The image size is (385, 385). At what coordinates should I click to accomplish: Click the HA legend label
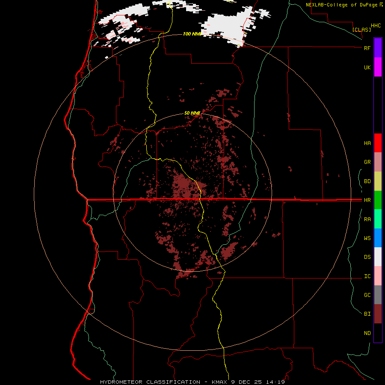[367, 143]
